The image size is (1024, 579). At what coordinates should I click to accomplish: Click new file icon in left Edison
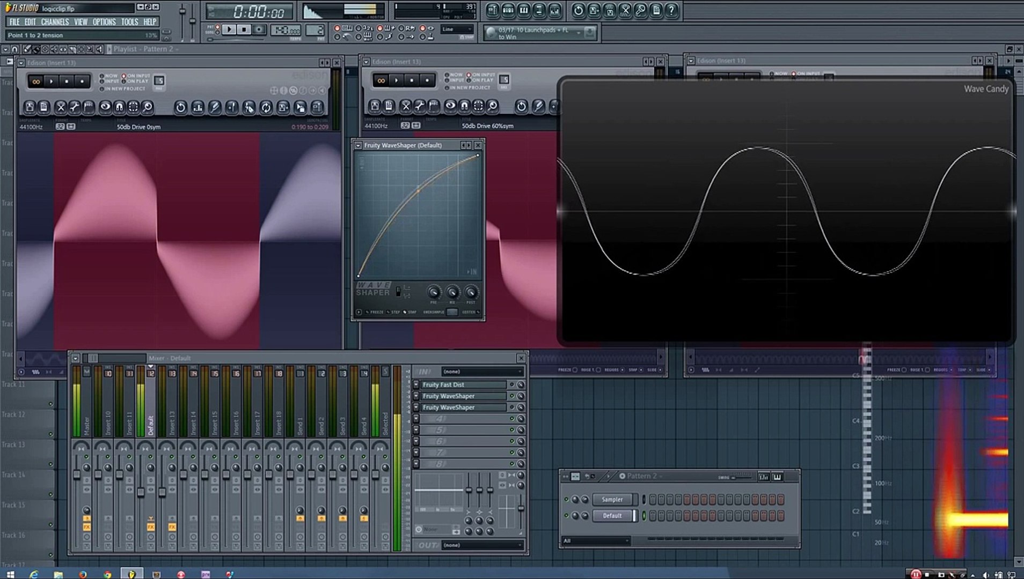45,107
